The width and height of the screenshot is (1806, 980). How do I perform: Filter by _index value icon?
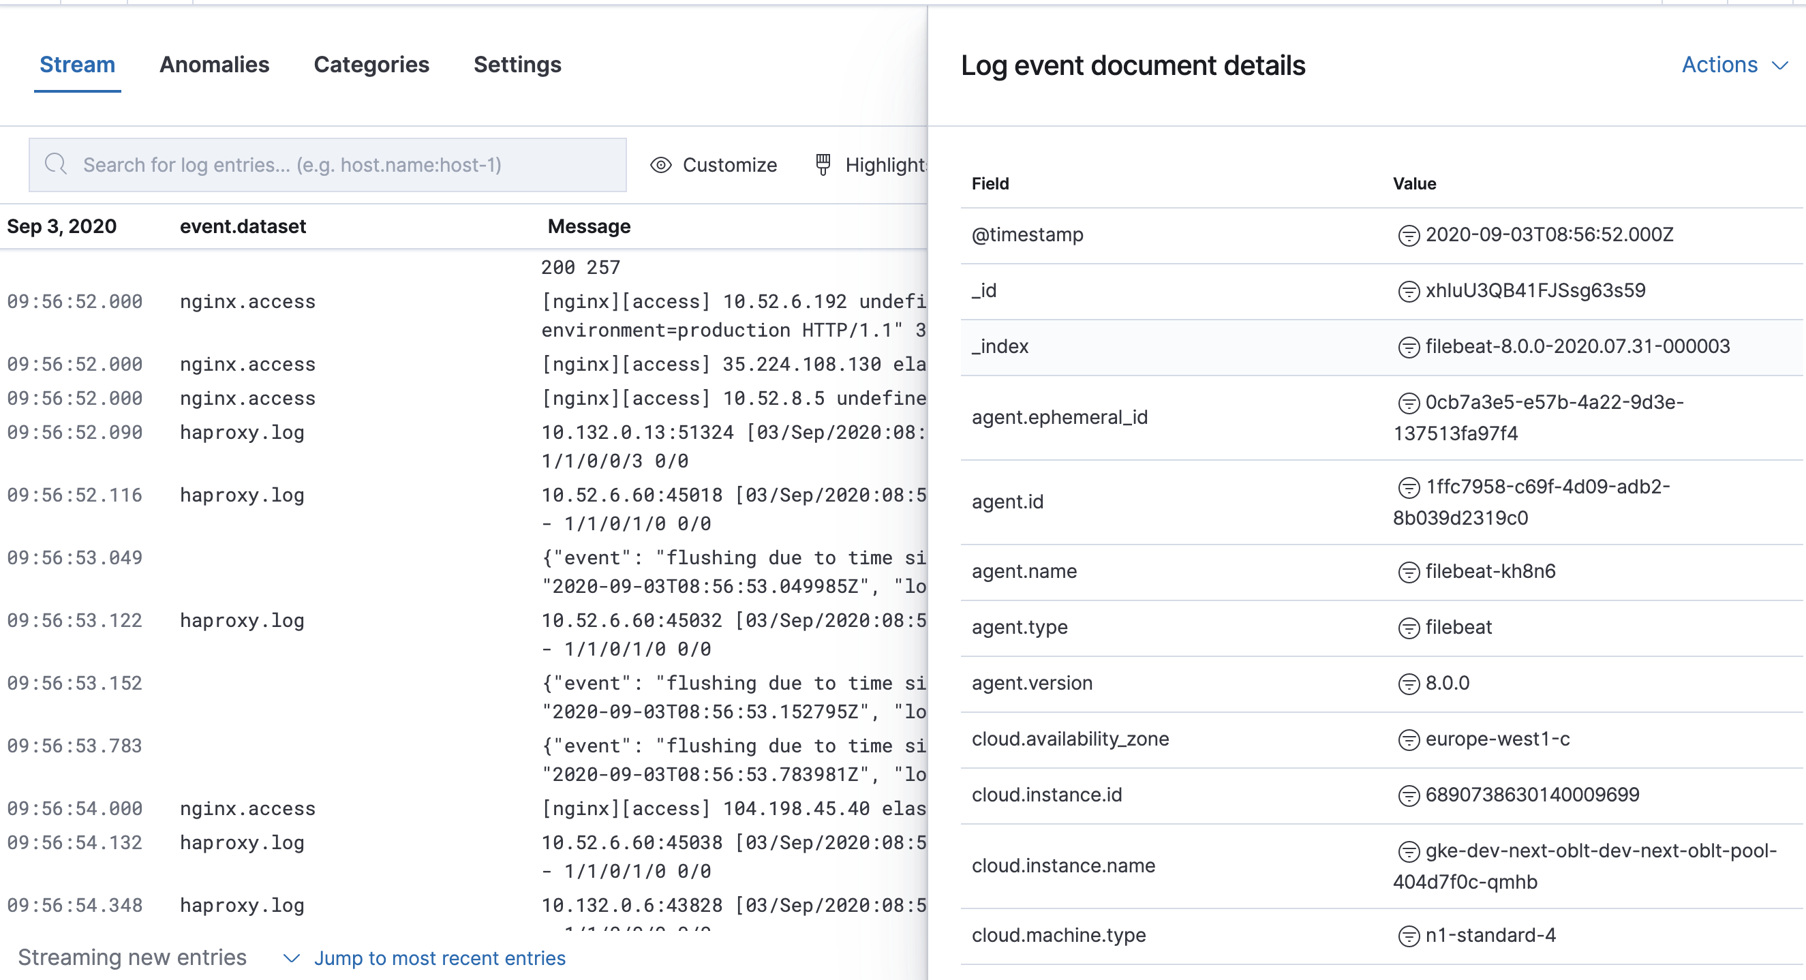click(x=1408, y=348)
